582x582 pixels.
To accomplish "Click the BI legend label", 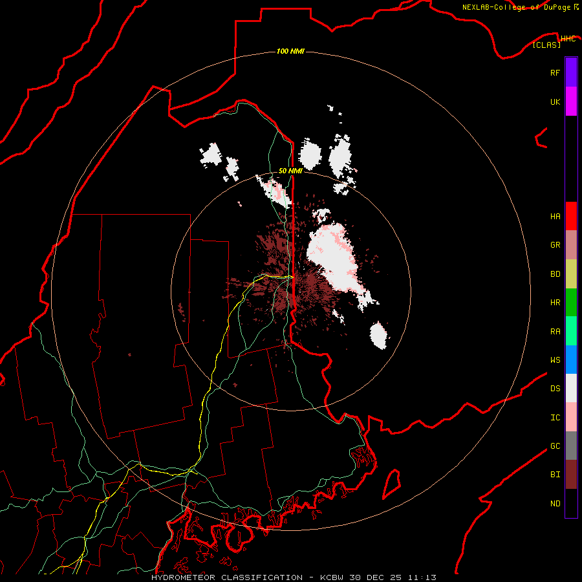I will click(x=555, y=475).
